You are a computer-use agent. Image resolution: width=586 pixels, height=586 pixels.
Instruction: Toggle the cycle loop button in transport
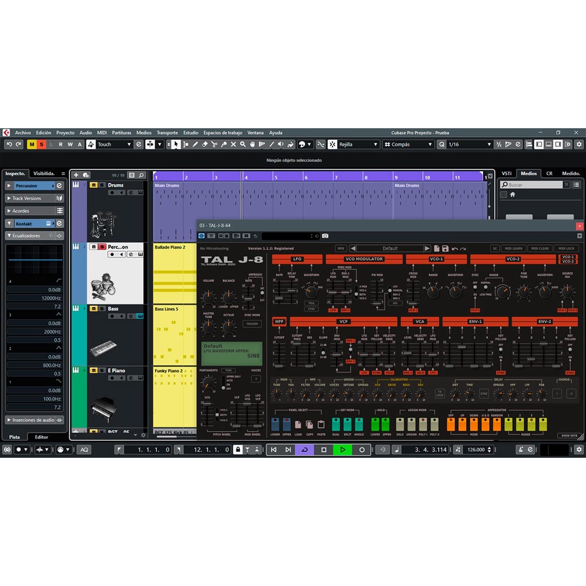[x=304, y=450]
